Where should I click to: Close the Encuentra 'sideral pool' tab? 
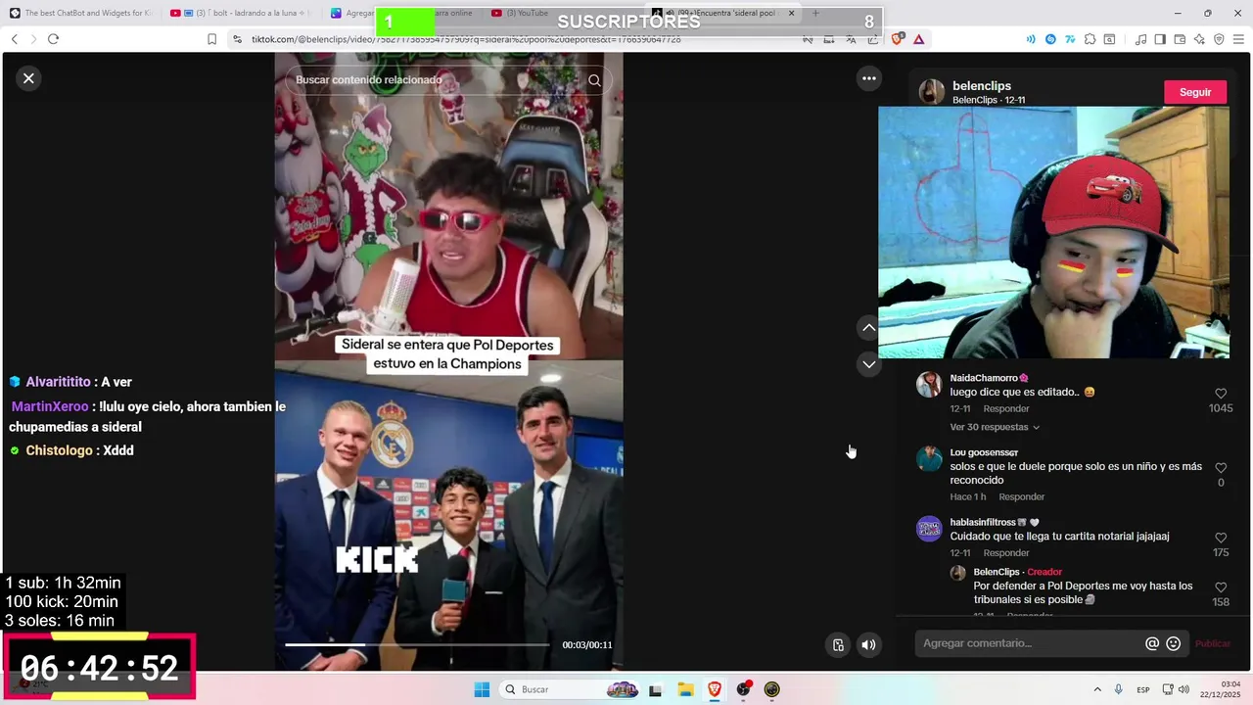click(791, 13)
